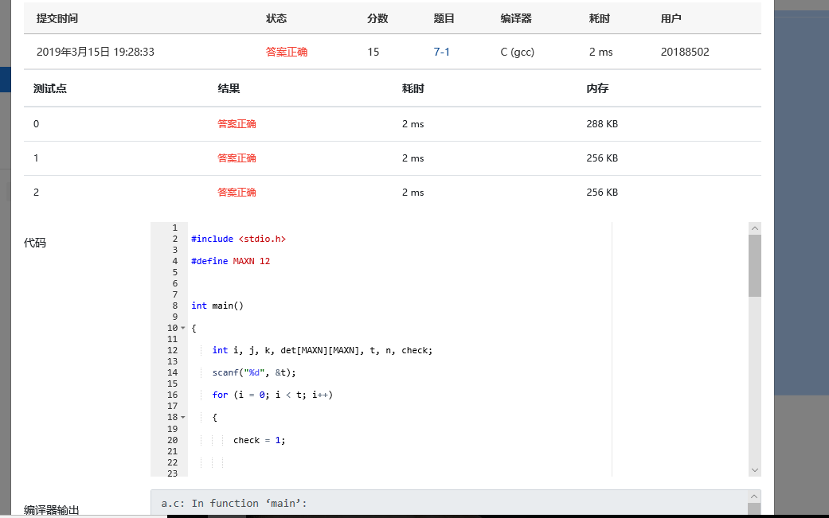Click the top 耗时 column header
Viewport: 829px width, 518px height.
pos(600,18)
